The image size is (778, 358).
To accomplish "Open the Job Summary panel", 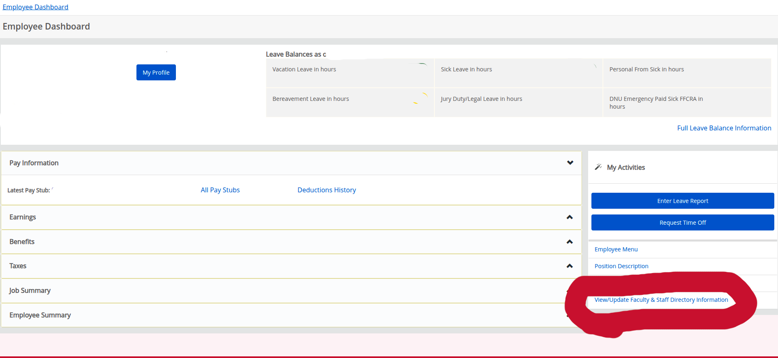I will pyautogui.click(x=30, y=291).
